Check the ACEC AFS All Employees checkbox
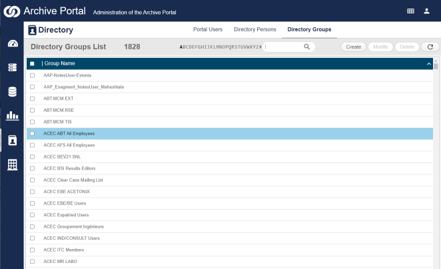The width and height of the screenshot is (441, 269). coord(33,145)
